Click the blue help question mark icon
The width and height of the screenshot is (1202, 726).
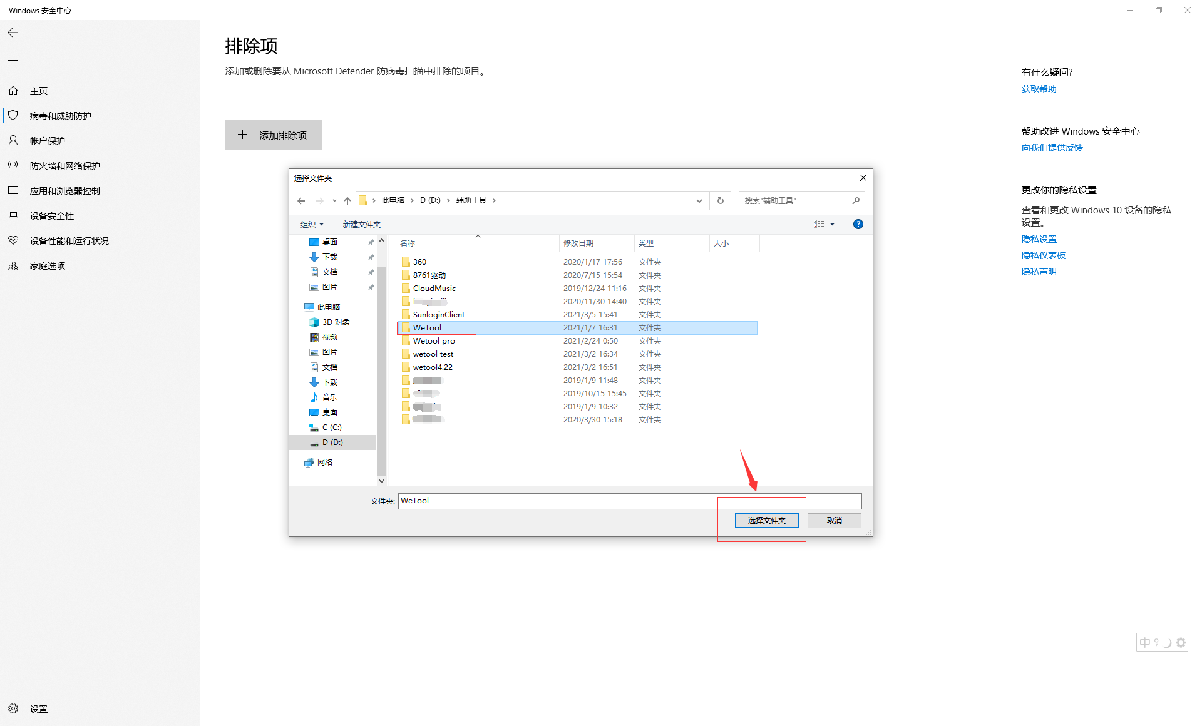pyautogui.click(x=858, y=224)
